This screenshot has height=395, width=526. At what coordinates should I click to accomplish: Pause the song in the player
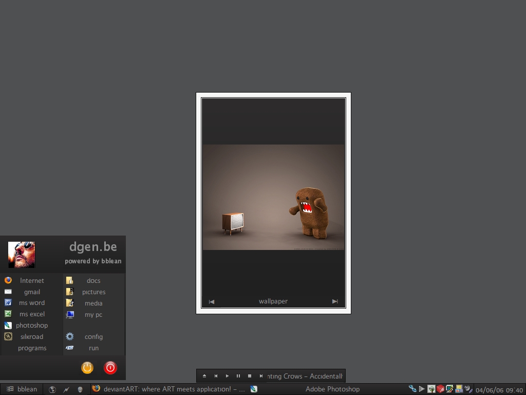click(238, 376)
